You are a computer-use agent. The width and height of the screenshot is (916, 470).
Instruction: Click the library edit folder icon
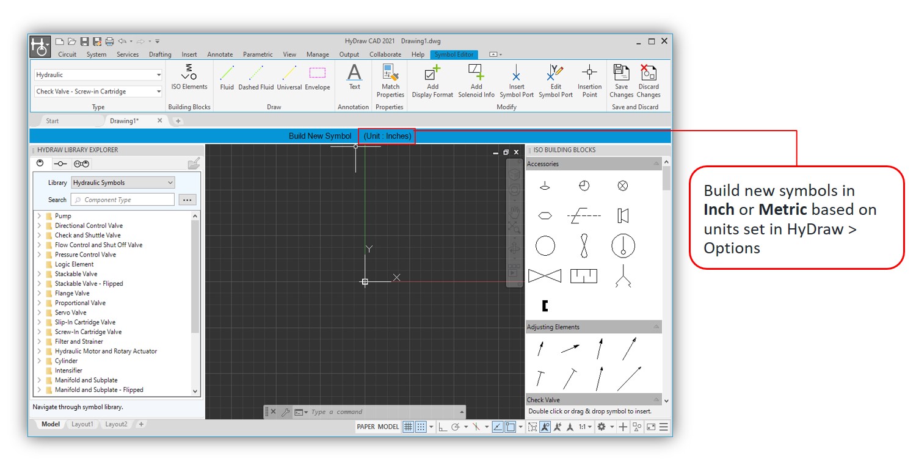194,164
